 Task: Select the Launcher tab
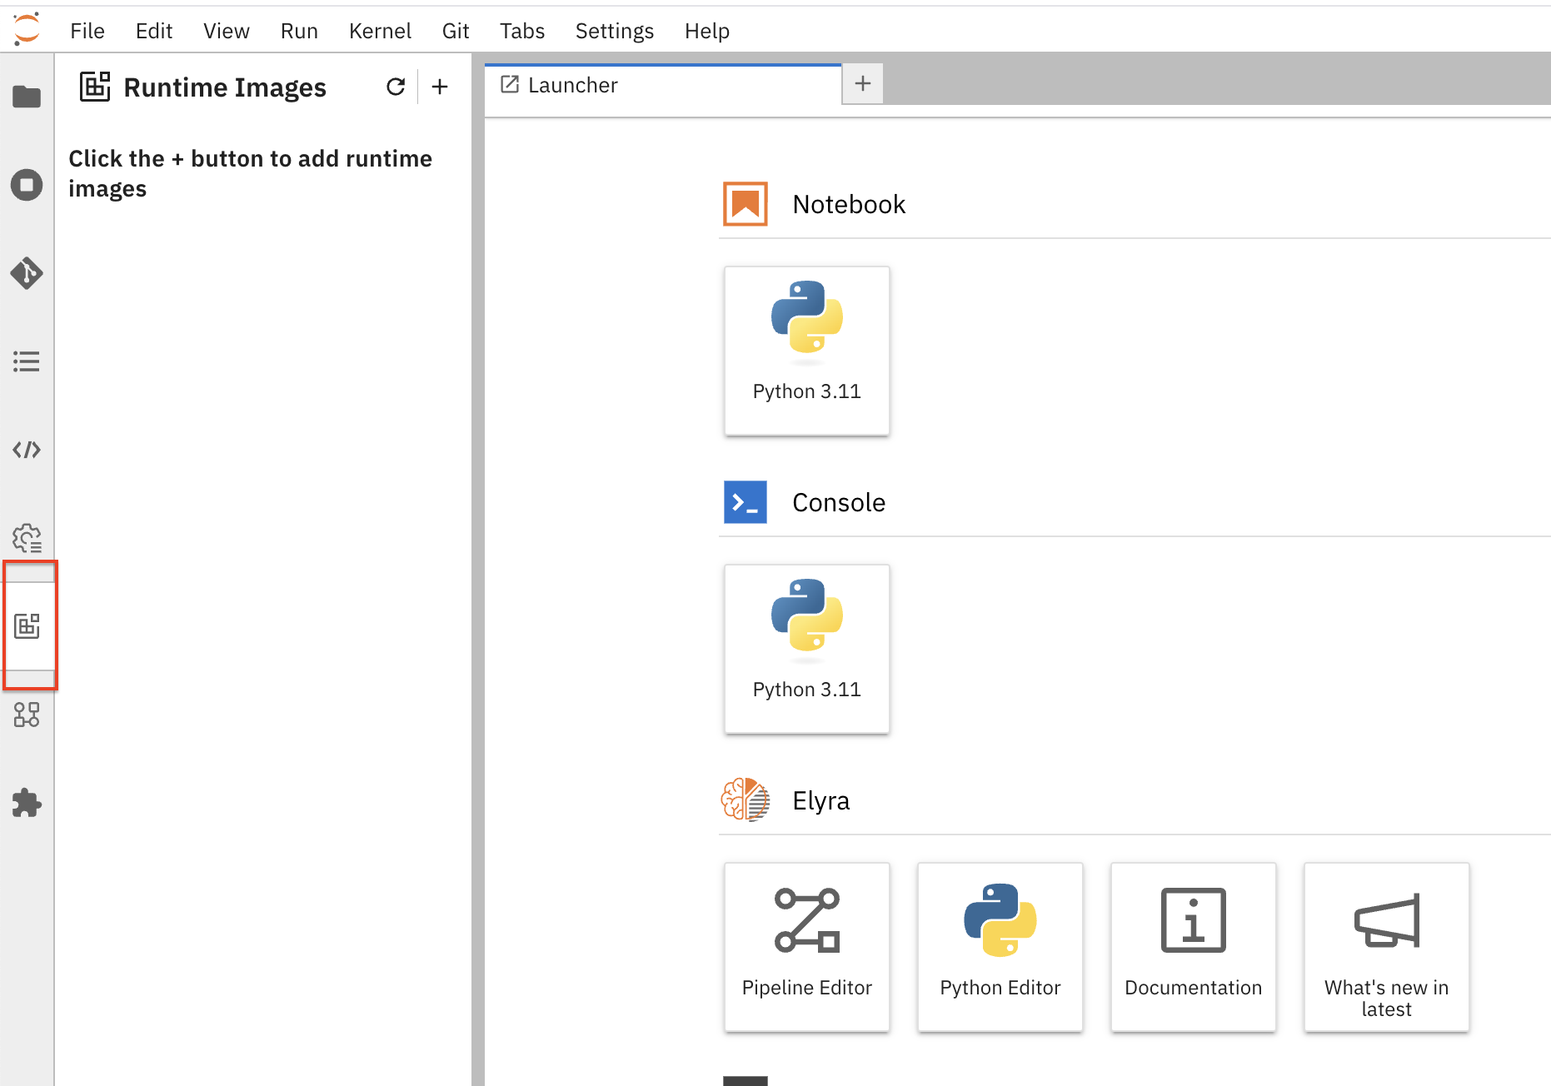(x=663, y=85)
